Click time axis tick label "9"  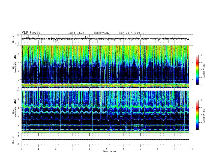point(175,149)
